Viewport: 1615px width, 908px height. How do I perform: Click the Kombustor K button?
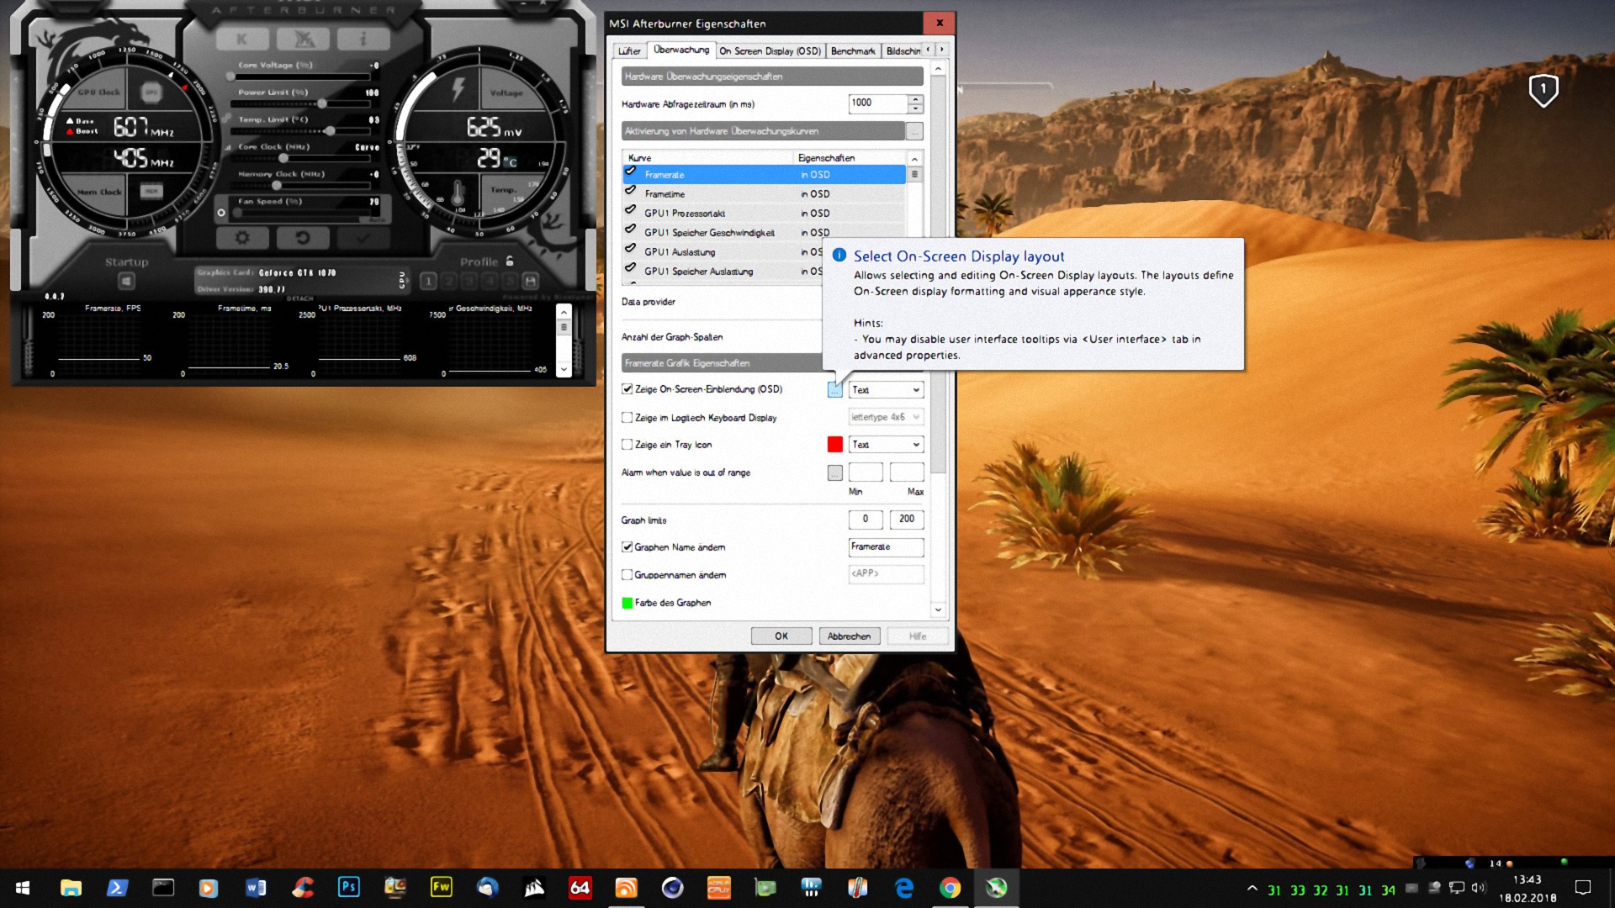tap(242, 39)
